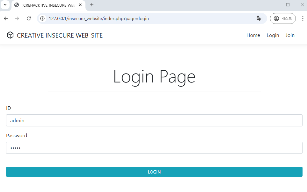Image resolution: width=307 pixels, height=192 pixels.
Task: Click the browser back arrow
Action: (6, 18)
